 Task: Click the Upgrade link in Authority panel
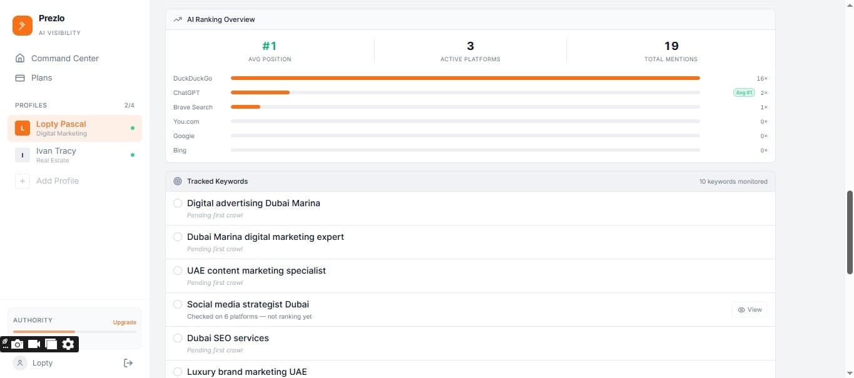click(x=124, y=322)
